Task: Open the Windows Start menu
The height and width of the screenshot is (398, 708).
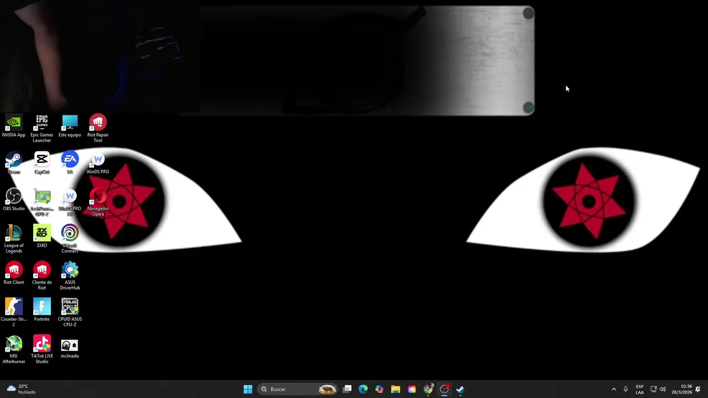Action: click(x=248, y=389)
